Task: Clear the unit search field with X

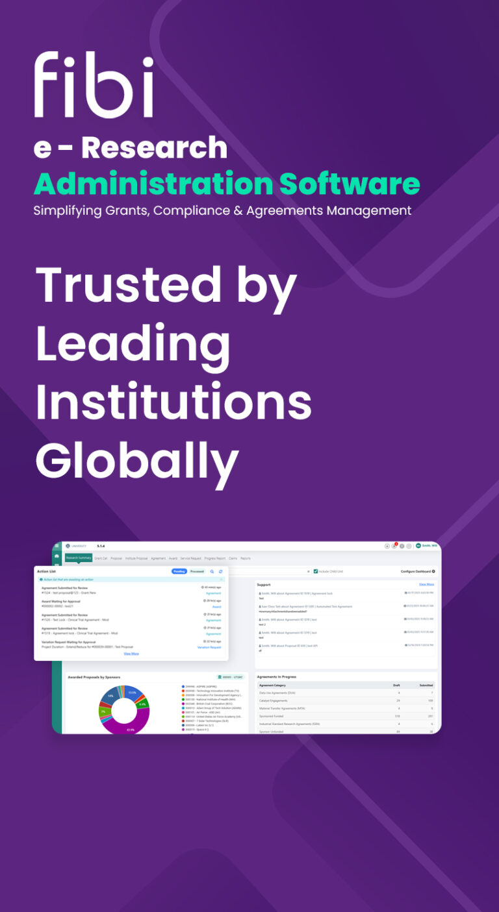Action: point(309,571)
